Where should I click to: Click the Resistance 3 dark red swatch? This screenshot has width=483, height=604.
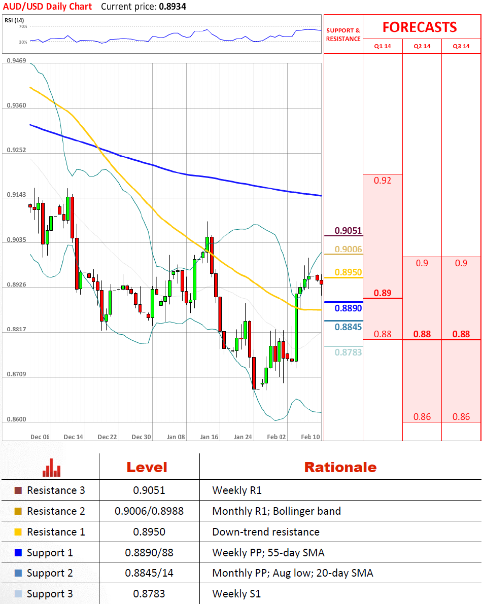pos(18,490)
